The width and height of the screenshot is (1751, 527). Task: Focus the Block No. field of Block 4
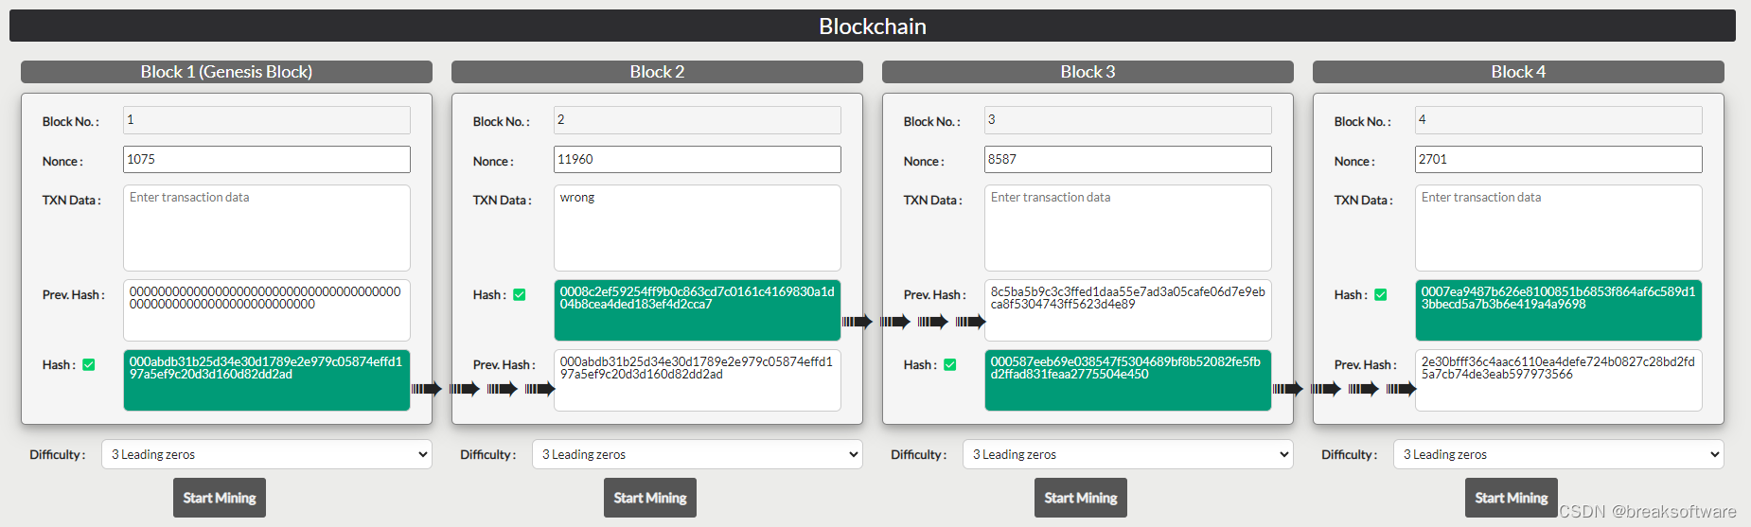tap(1559, 120)
